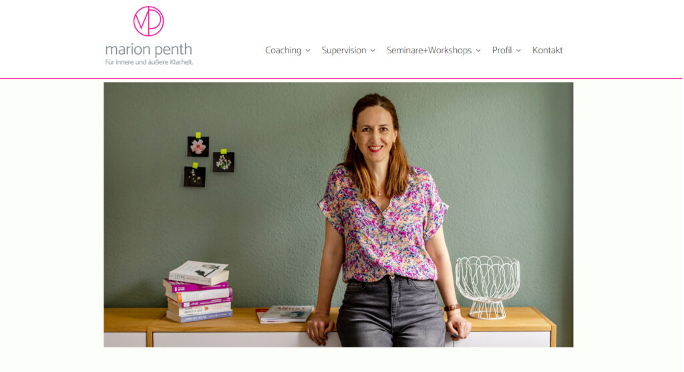Viewport: 684px width, 372px height.
Task: Click the "marion penth" site title
Action: pos(148,49)
